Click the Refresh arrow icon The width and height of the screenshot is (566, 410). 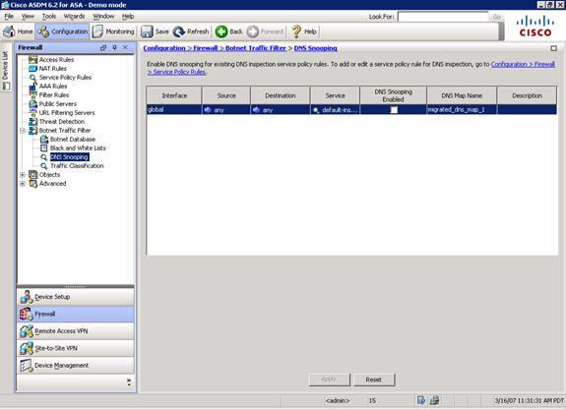[x=179, y=31]
